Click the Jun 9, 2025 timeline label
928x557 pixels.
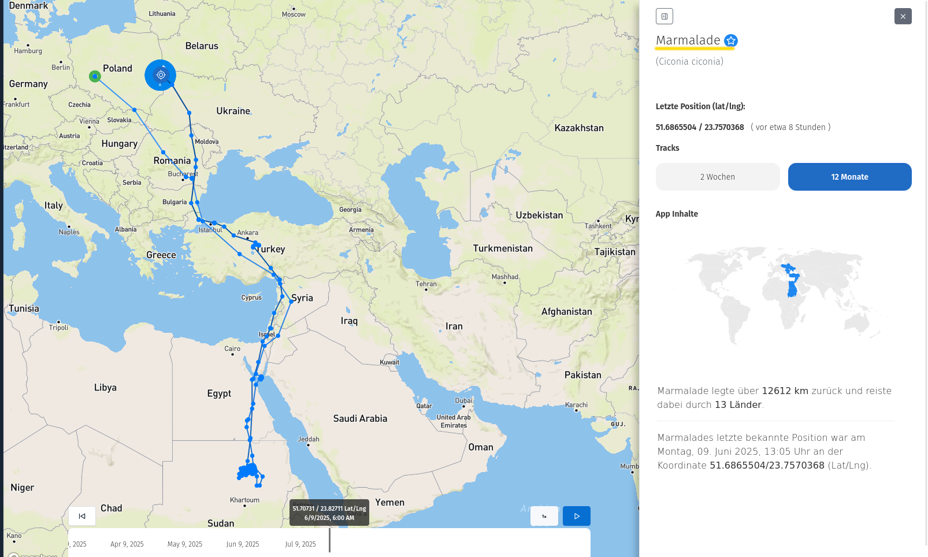243,544
